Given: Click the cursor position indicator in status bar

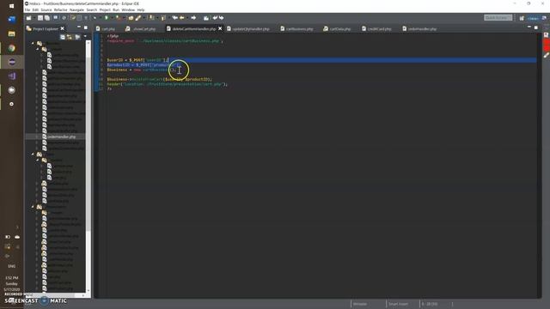Looking at the screenshot, I should coord(430,304).
